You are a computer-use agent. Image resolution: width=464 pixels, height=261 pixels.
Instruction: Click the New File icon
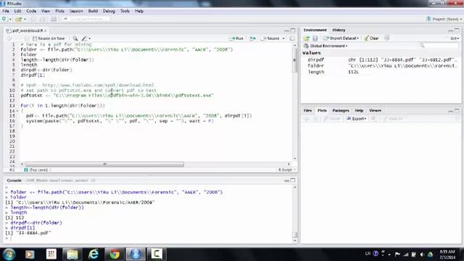pos(5,19)
